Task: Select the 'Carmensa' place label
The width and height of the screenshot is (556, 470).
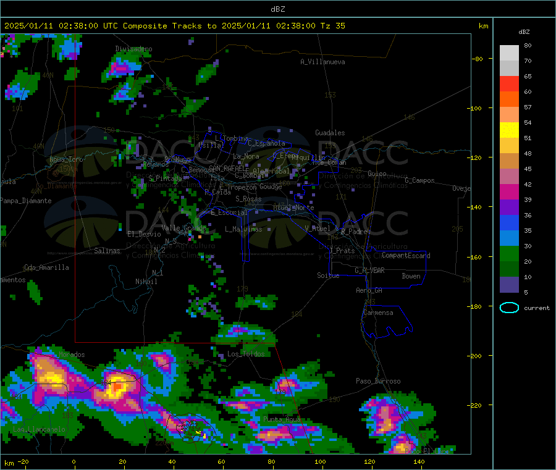Action: [x=378, y=313]
